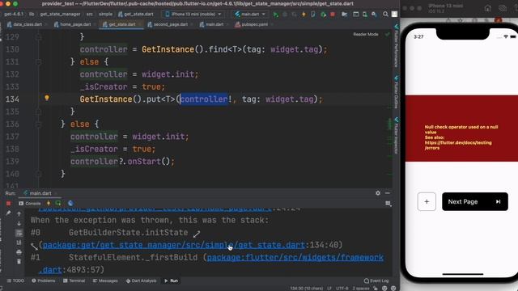Click the intention lightbulb on line 134
This screenshot has height=291, width=518.
47,98
